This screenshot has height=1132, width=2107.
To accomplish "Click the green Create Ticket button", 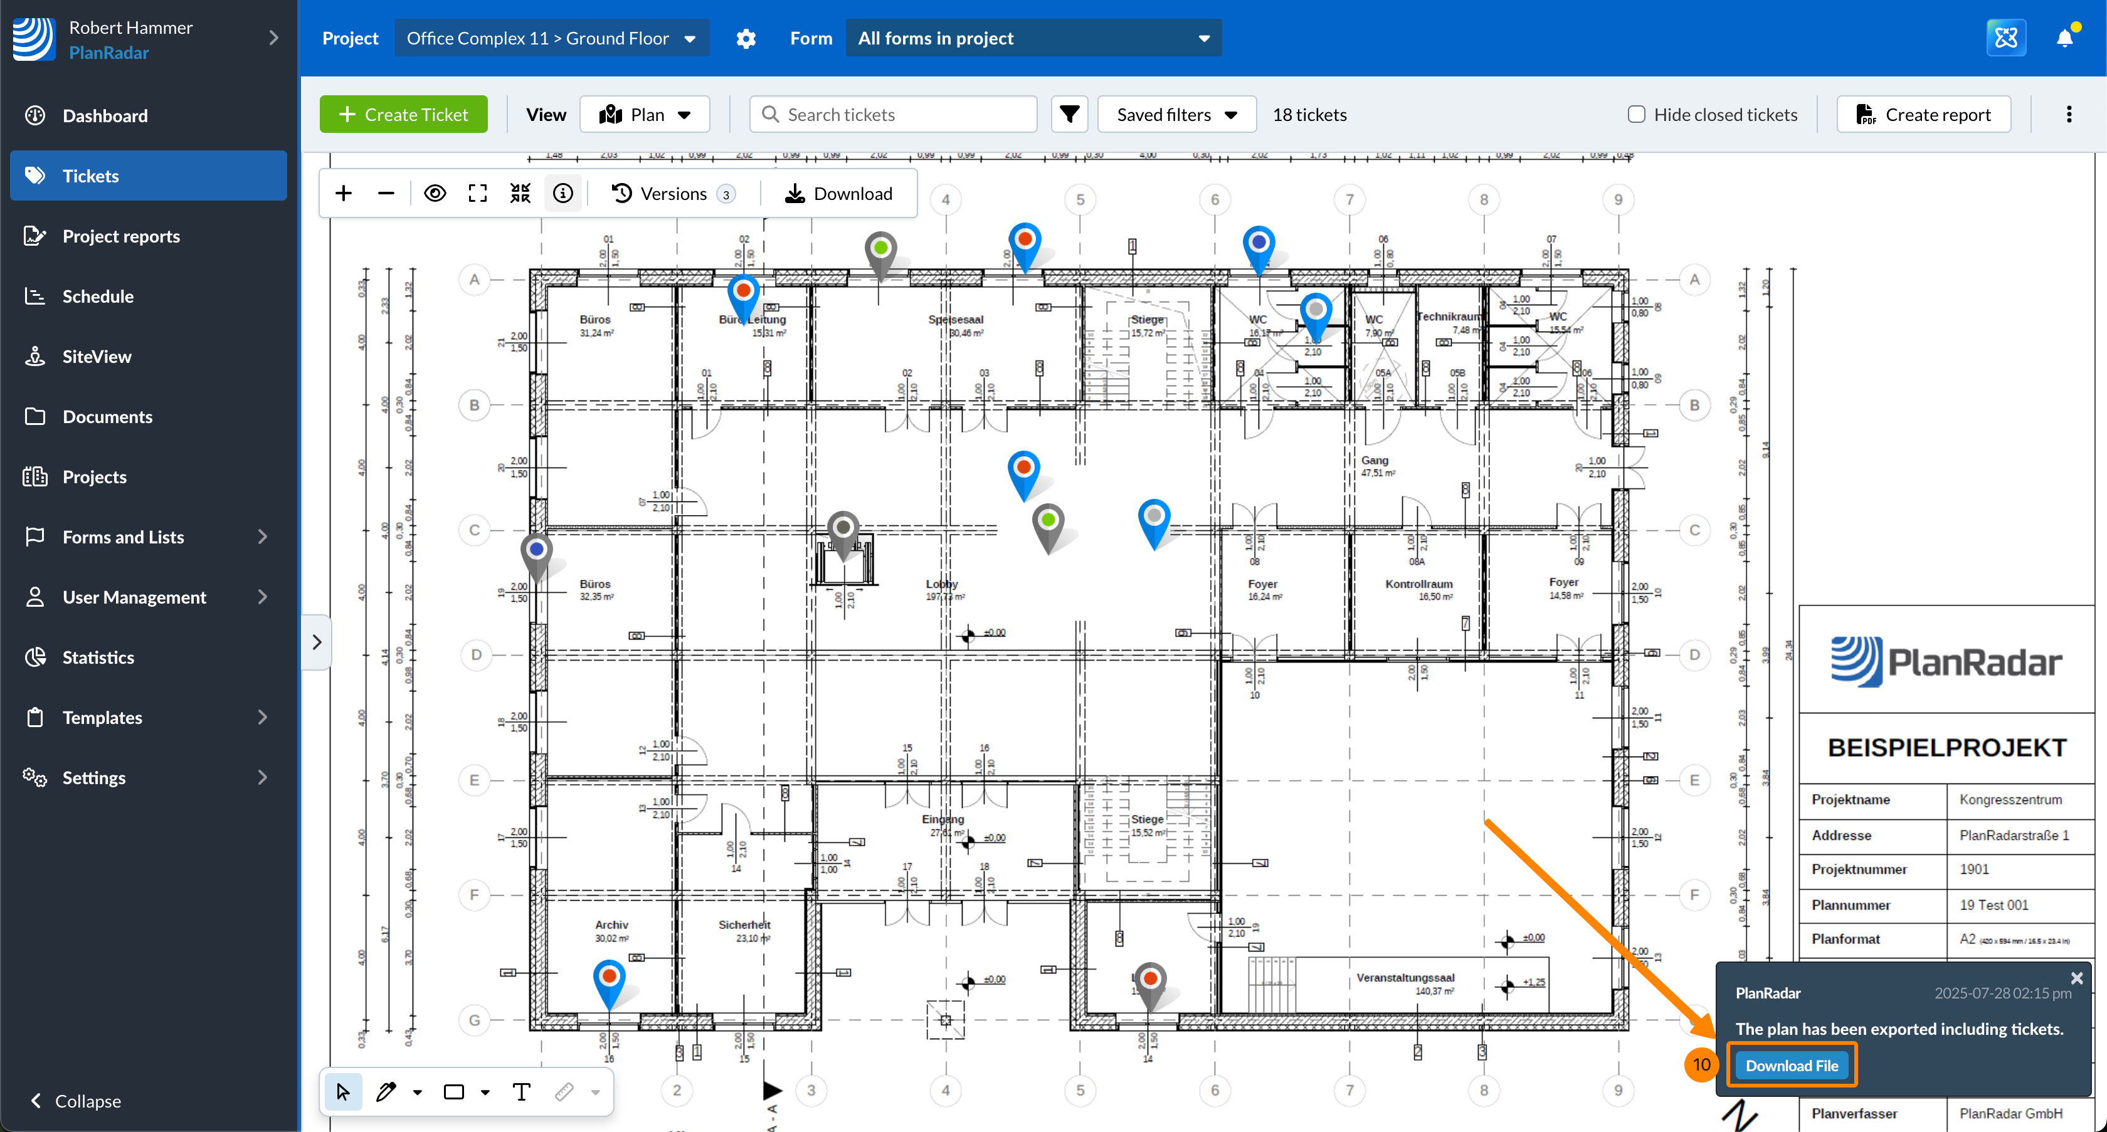I will [x=403, y=115].
